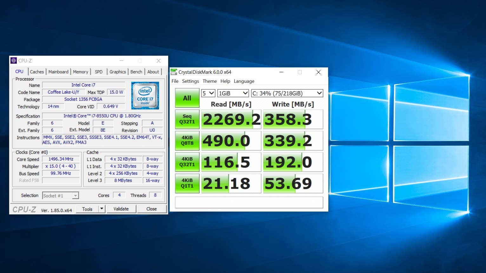This screenshot has width=486, height=273.
Task: Switch to the Caches tab in CPU-Z
Action: (37, 72)
